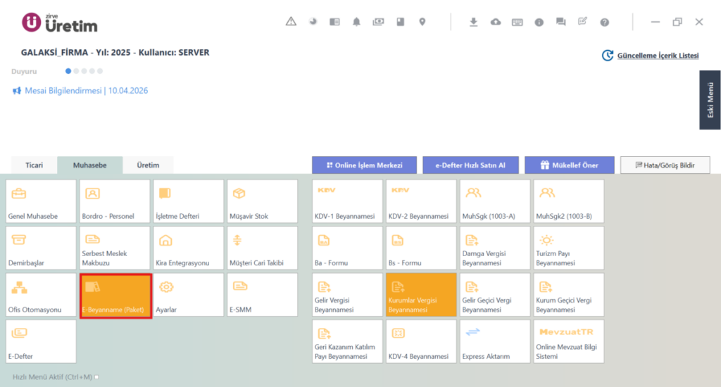This screenshot has width=721, height=387.
Task: Open the on-screen keyboard icon
Action: pos(518,22)
